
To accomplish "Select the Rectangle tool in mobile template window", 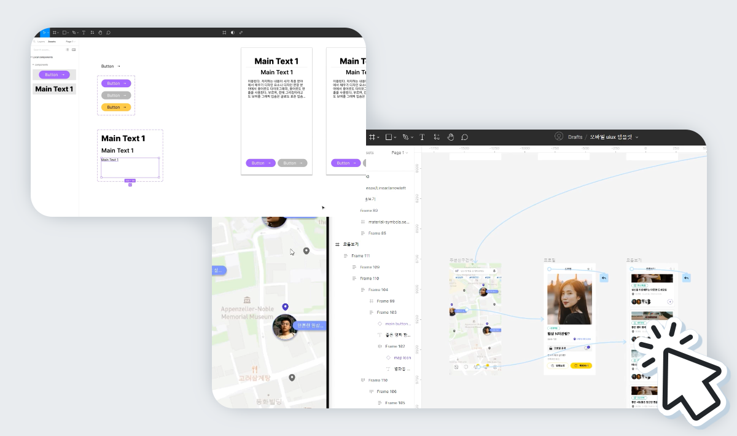I will [x=390, y=137].
